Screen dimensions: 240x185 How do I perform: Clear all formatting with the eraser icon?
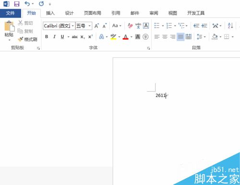(130, 26)
